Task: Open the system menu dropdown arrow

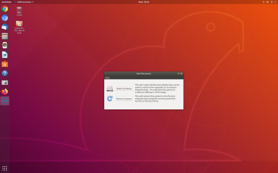Action: 275,2
